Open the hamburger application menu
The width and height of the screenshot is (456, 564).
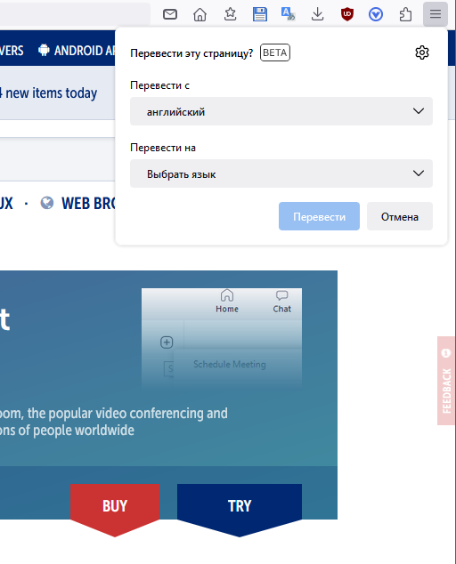436,14
